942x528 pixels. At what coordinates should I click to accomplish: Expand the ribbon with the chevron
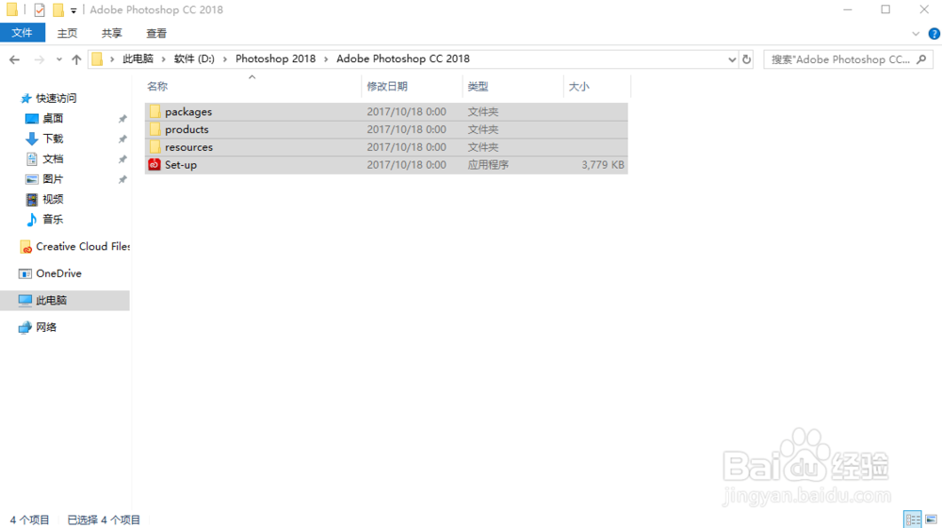(x=916, y=34)
